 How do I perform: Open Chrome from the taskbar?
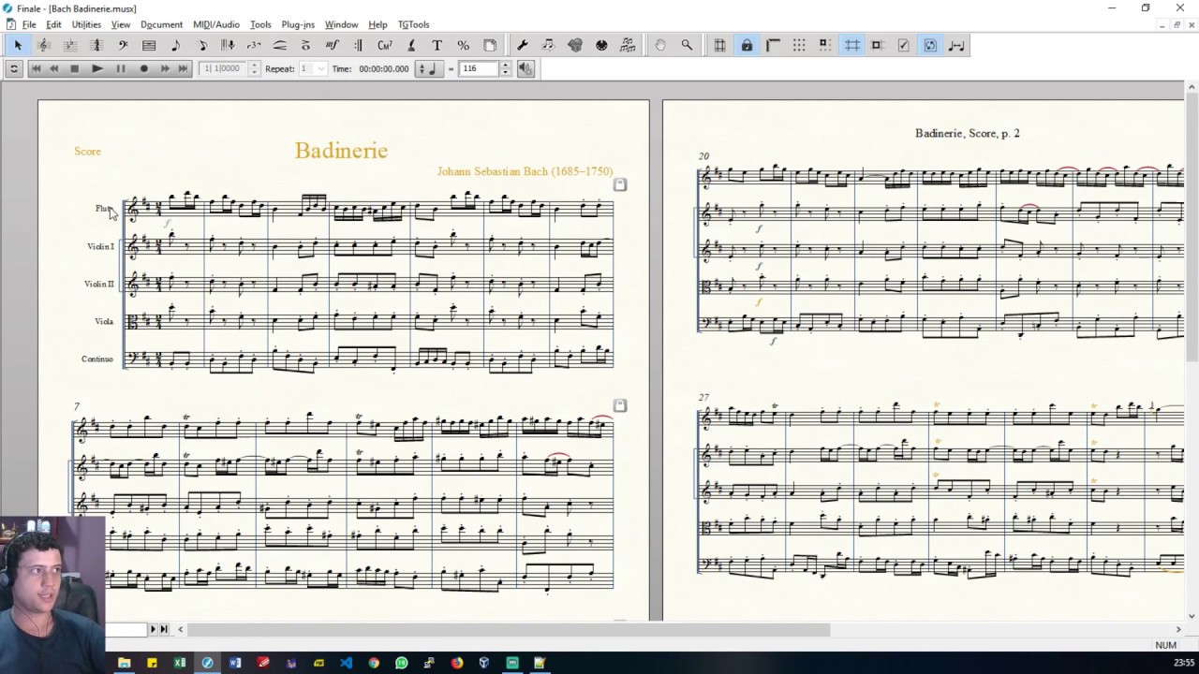click(374, 663)
